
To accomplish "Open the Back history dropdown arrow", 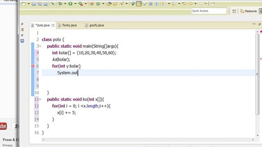I will coord(195,4).
